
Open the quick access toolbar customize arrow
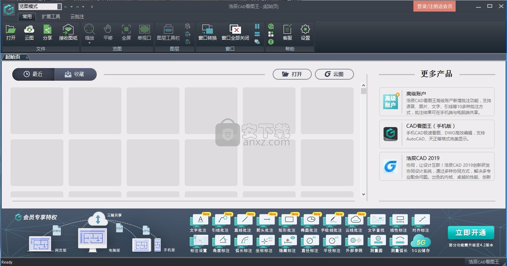pos(92,7)
